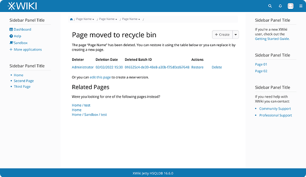Open Page 01 in right sidebar

click(261, 64)
